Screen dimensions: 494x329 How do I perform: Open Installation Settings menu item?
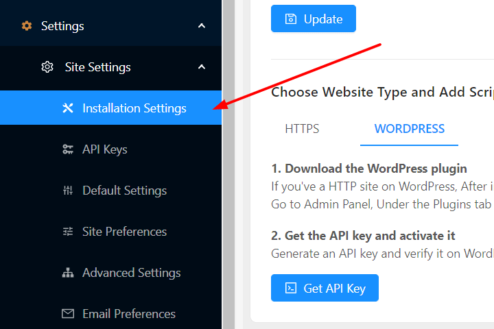(x=111, y=108)
